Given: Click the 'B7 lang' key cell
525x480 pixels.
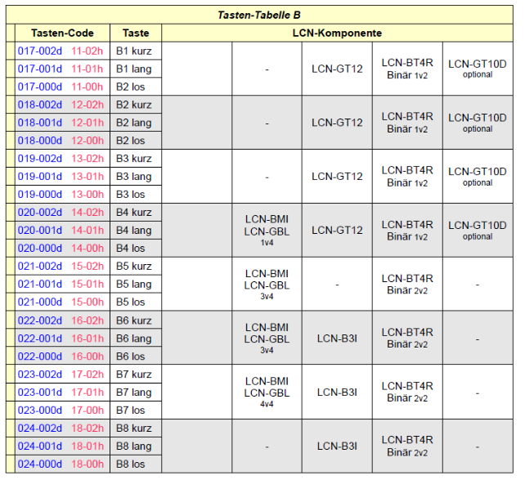Looking at the screenshot, I should tap(134, 393).
